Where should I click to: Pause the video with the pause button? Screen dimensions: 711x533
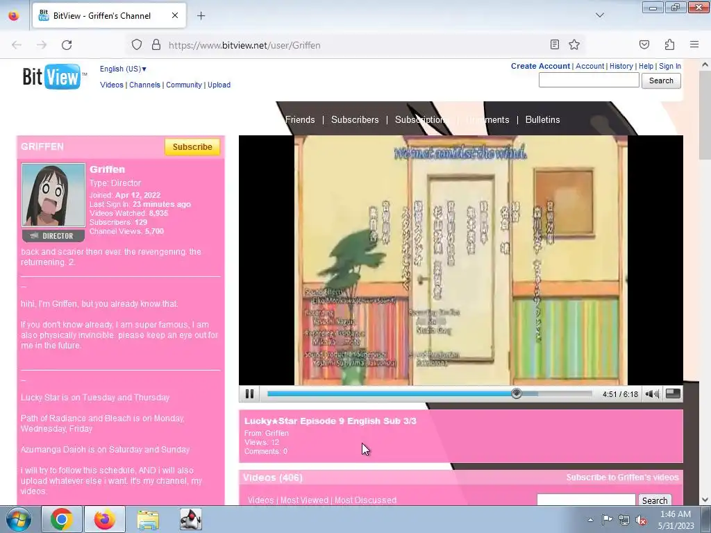point(249,394)
